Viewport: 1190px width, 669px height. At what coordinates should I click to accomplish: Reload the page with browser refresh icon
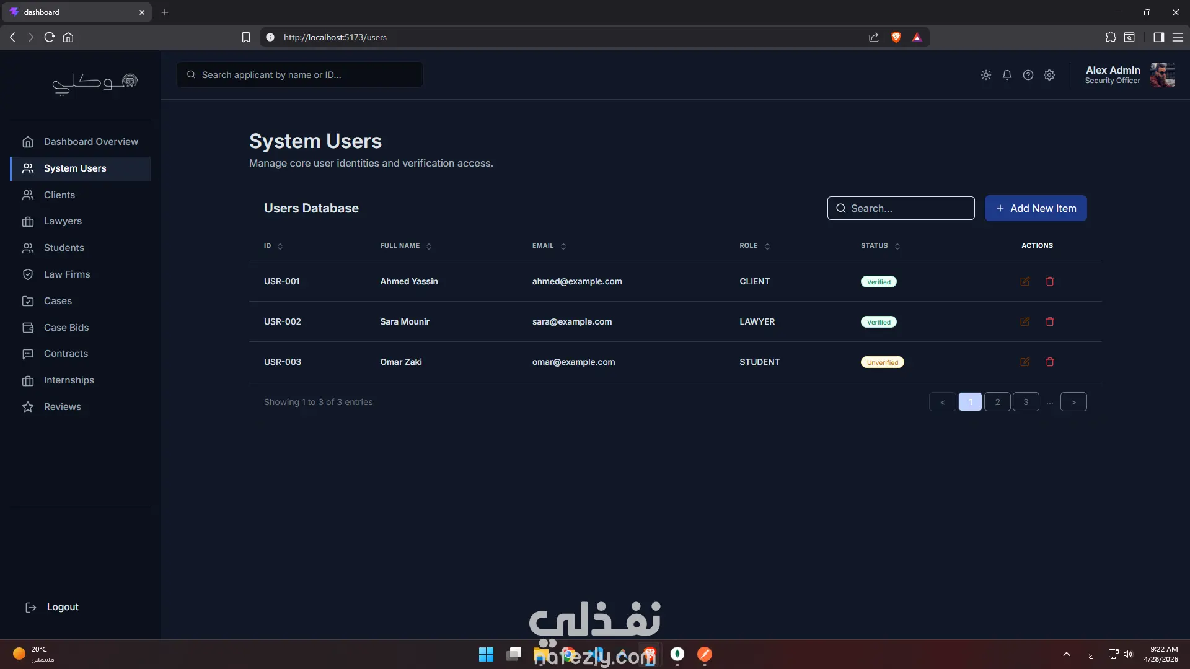coord(50,37)
